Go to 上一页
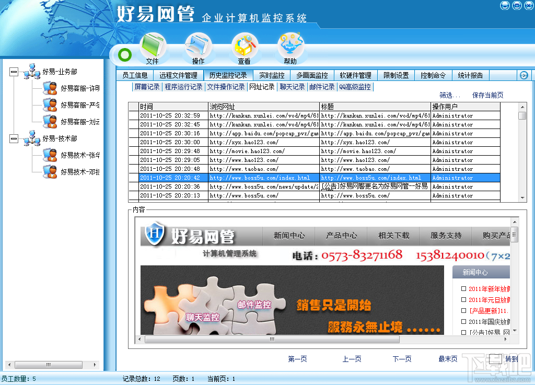The width and height of the screenshot is (535, 385). click(x=352, y=359)
